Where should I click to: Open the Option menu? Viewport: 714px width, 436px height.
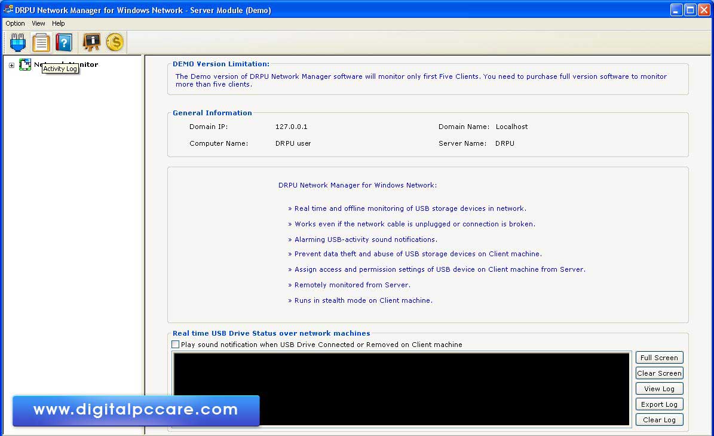[x=15, y=23]
